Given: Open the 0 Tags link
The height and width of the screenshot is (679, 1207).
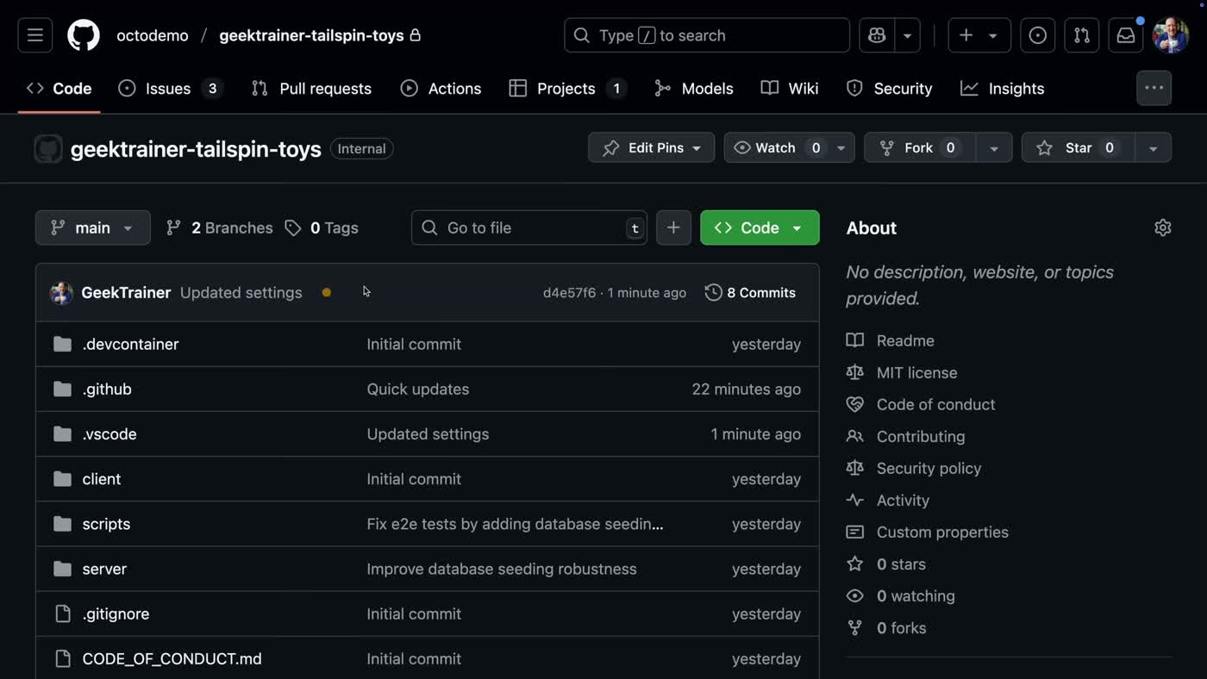Looking at the screenshot, I should [x=322, y=227].
